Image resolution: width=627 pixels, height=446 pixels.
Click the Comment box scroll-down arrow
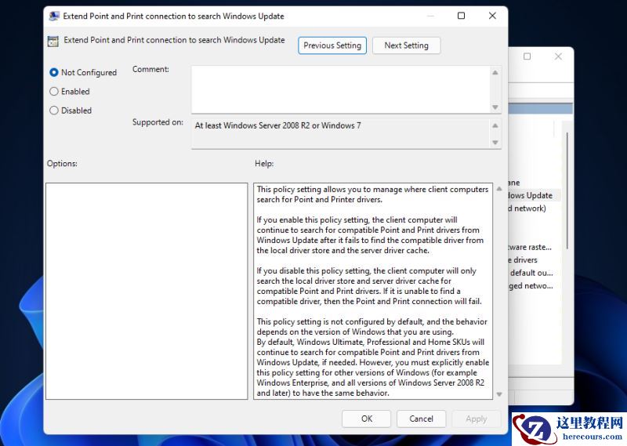(495, 107)
